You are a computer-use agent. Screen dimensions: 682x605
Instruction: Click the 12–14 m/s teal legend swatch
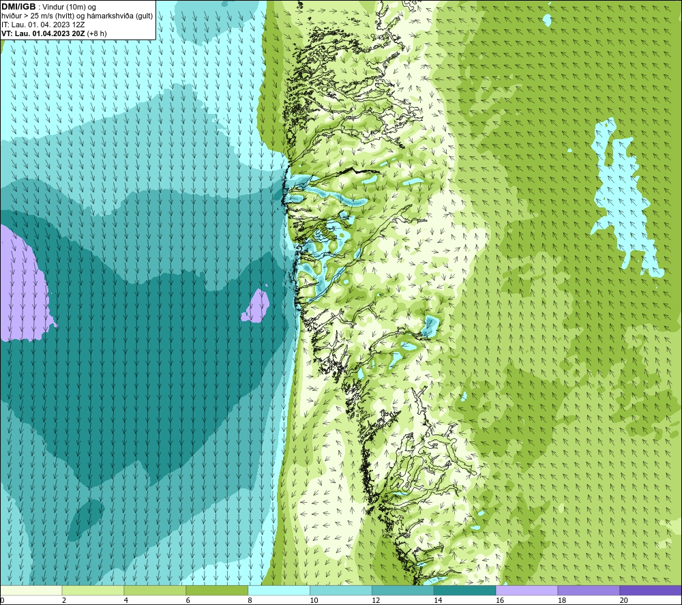click(x=403, y=590)
